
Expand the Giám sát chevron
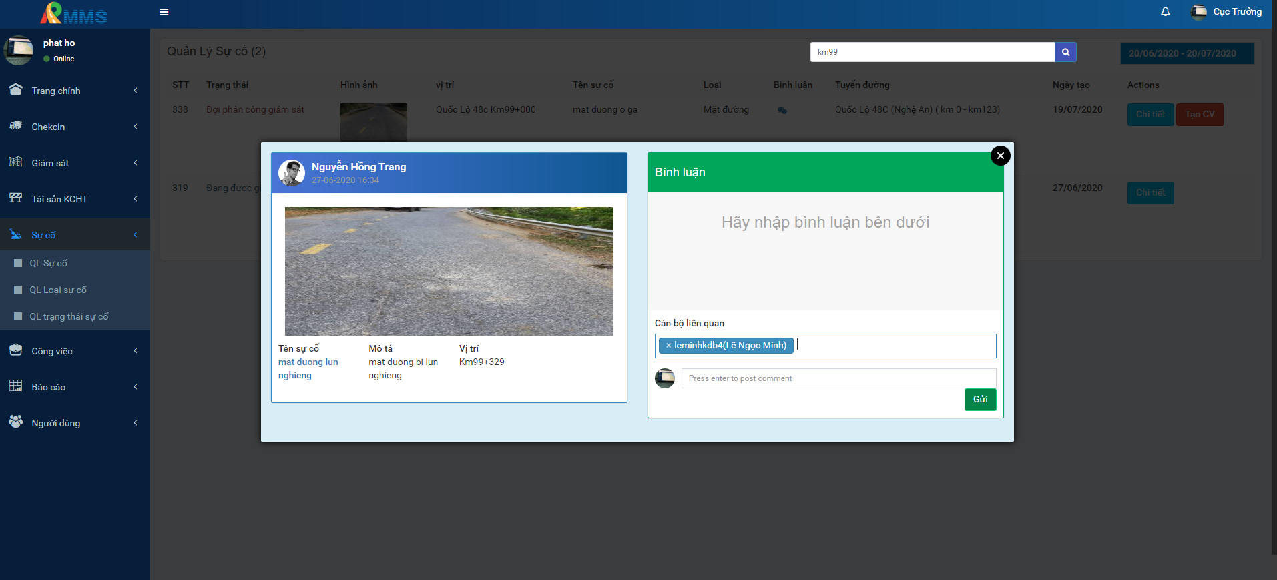click(136, 163)
